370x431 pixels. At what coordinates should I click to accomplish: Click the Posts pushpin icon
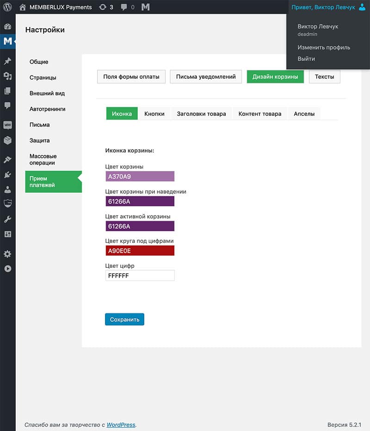[x=7, y=61]
